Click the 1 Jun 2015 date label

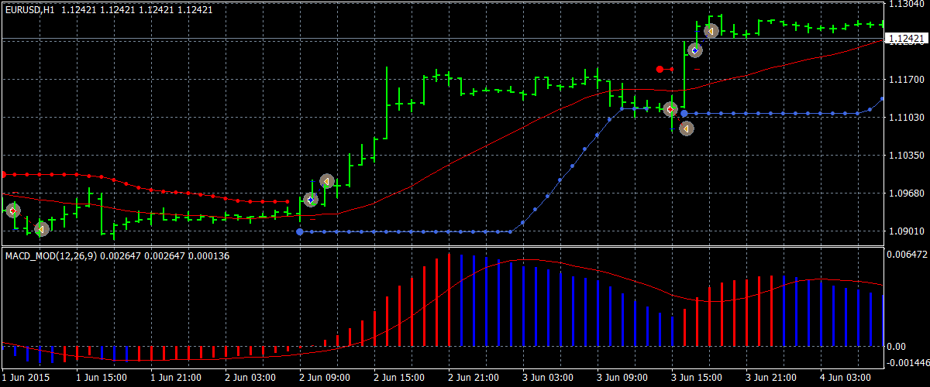pos(26,378)
